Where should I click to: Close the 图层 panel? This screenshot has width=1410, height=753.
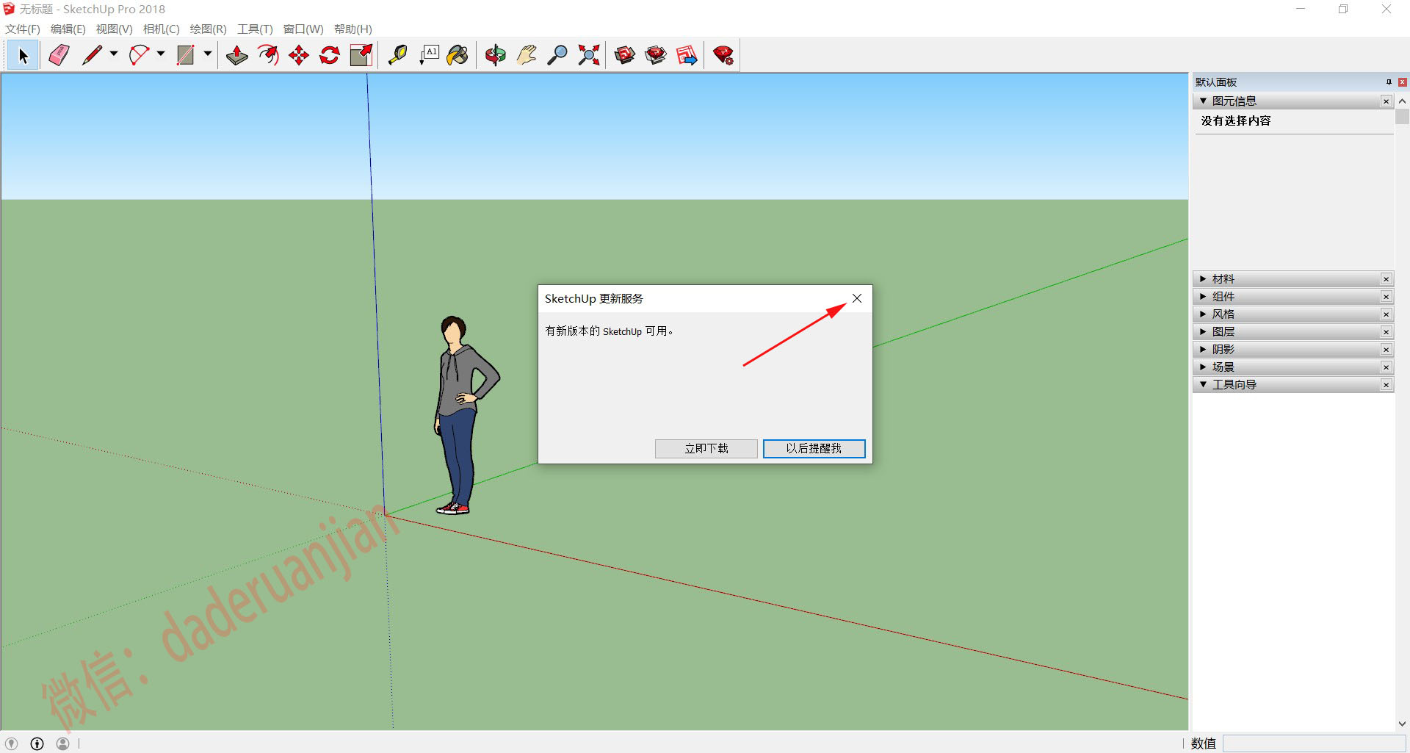point(1386,332)
